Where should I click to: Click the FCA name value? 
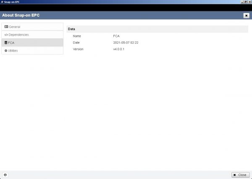116,36
